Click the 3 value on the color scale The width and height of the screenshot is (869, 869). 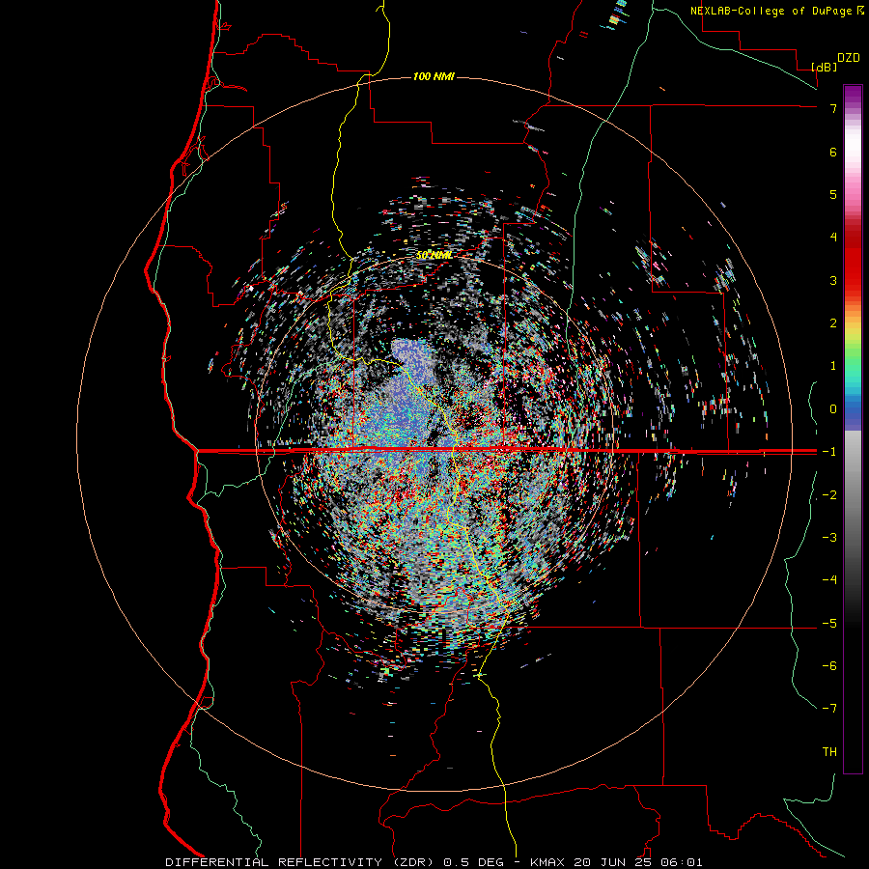click(833, 280)
